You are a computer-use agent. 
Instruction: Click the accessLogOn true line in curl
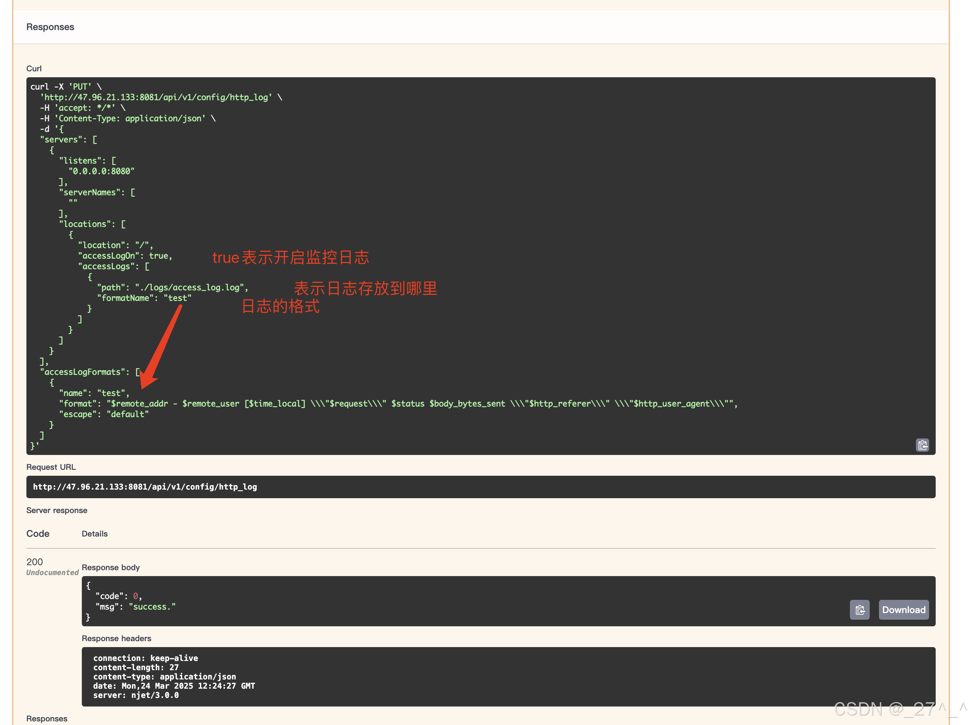125,256
